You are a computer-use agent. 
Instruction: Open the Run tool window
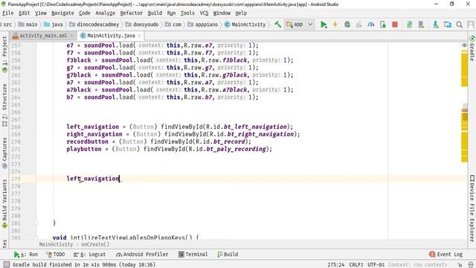click(26, 255)
